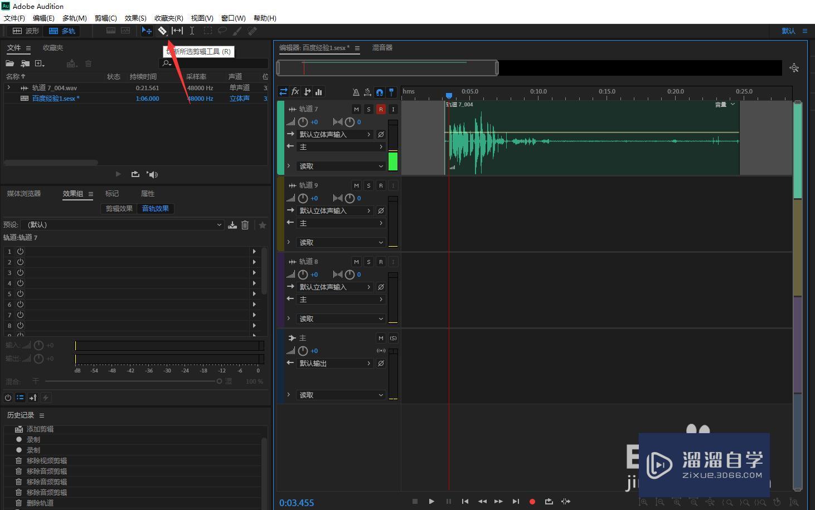Open 默认输出 dropdown on the 主 track
815x510 pixels.
coord(334,363)
